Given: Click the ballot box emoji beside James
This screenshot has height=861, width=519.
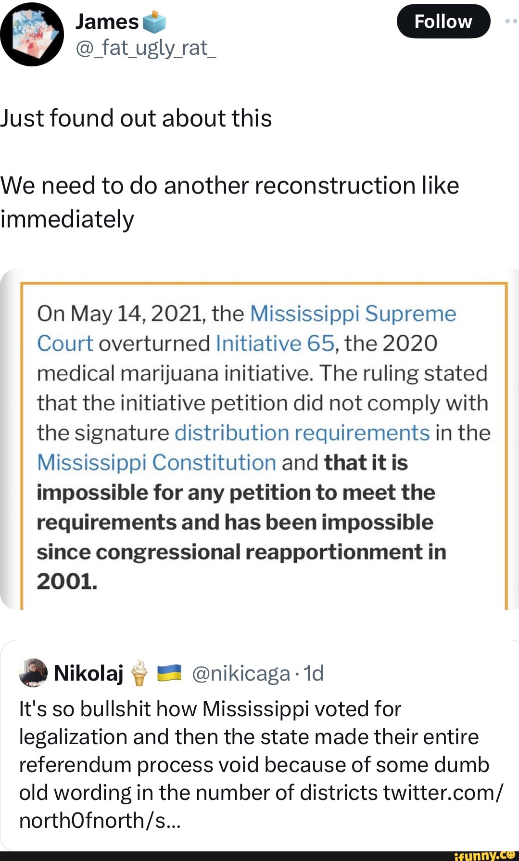Looking at the screenshot, I should [x=154, y=22].
